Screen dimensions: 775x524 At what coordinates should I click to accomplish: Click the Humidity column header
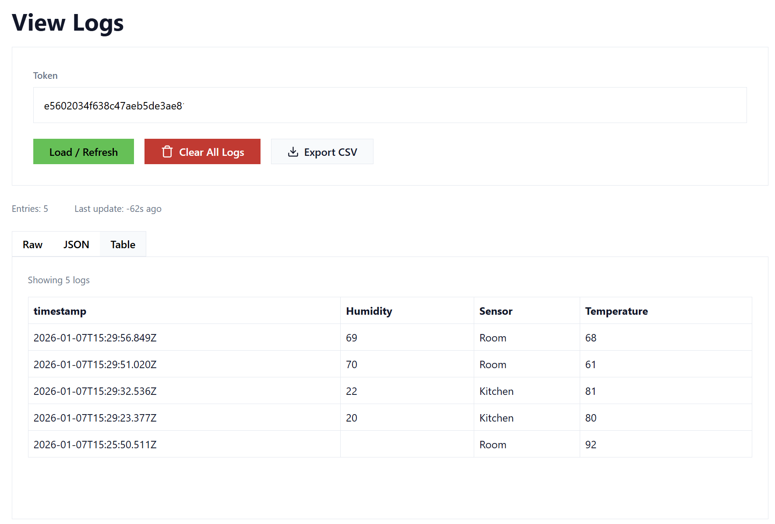pyautogui.click(x=369, y=311)
